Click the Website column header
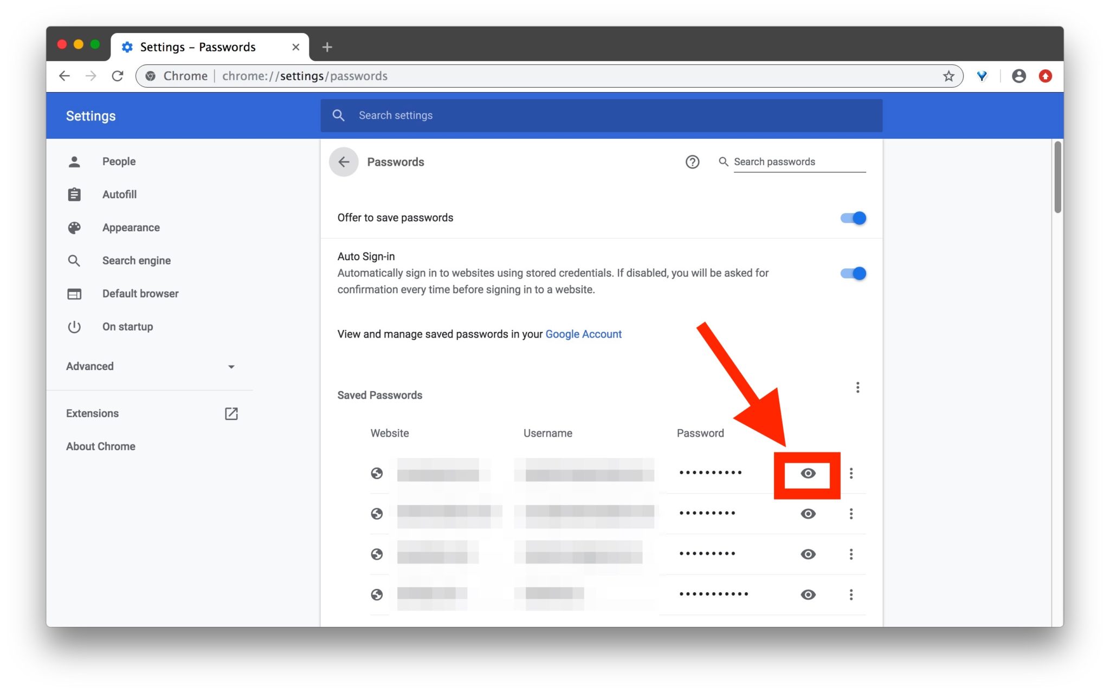 coord(390,433)
